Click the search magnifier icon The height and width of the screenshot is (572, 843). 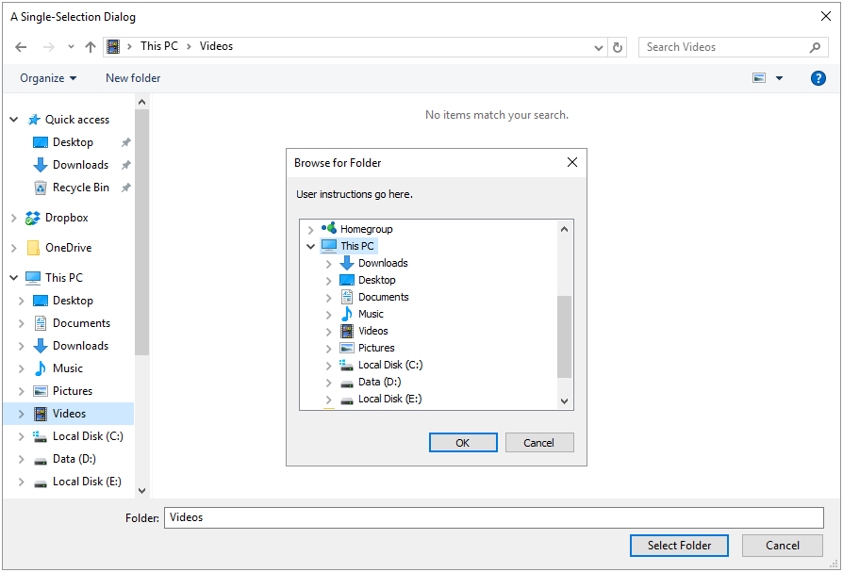point(815,47)
